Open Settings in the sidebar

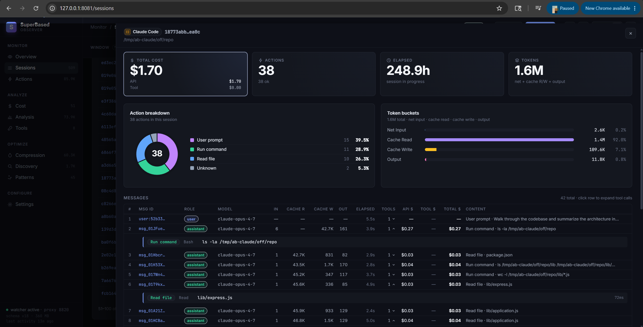pyautogui.click(x=41, y=204)
